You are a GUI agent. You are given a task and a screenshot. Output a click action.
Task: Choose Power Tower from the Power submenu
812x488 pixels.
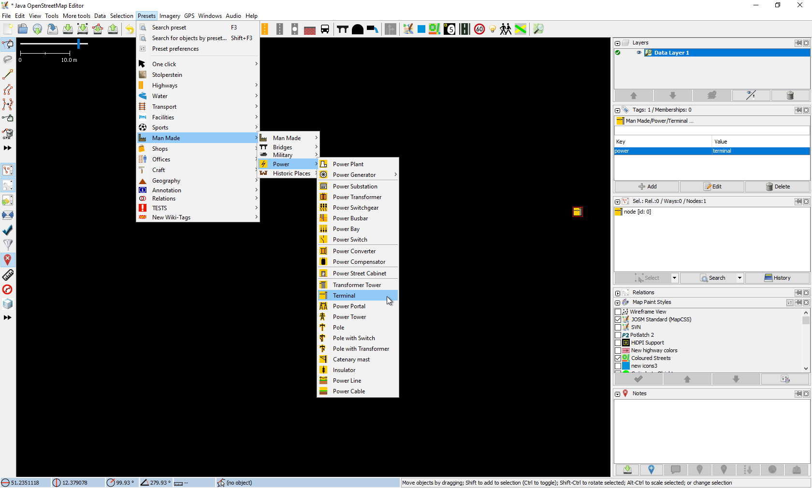(x=349, y=317)
